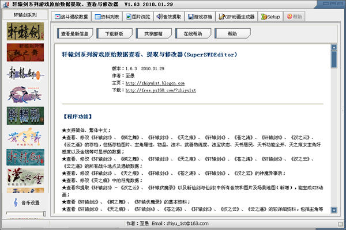This screenshot has width=346, height=230.
Task: Open the 图片浏览 tab
Action: 138,17
